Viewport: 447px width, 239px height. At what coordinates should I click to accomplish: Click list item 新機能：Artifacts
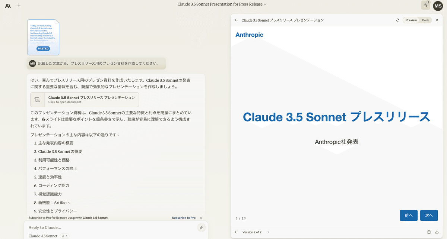point(54,203)
